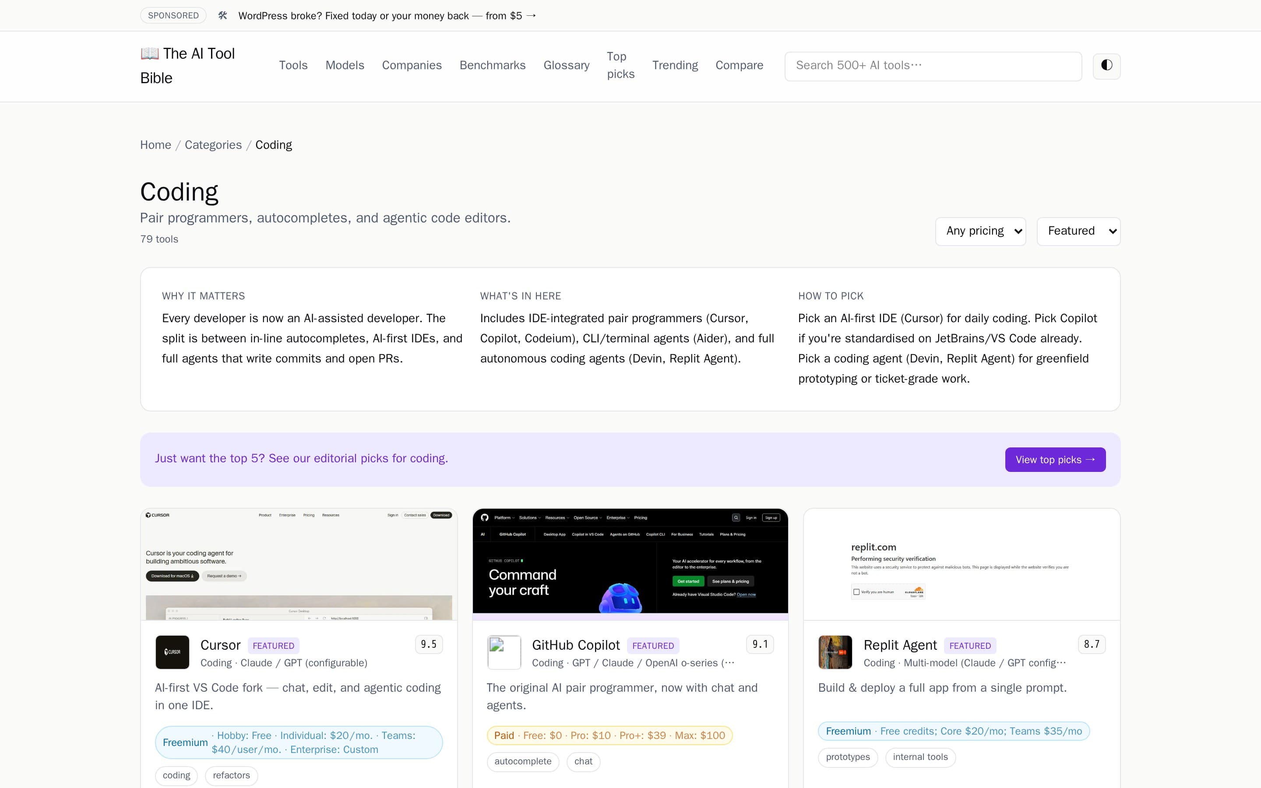
Task: Click the Copilot Paid pricing pill
Action: point(609,735)
